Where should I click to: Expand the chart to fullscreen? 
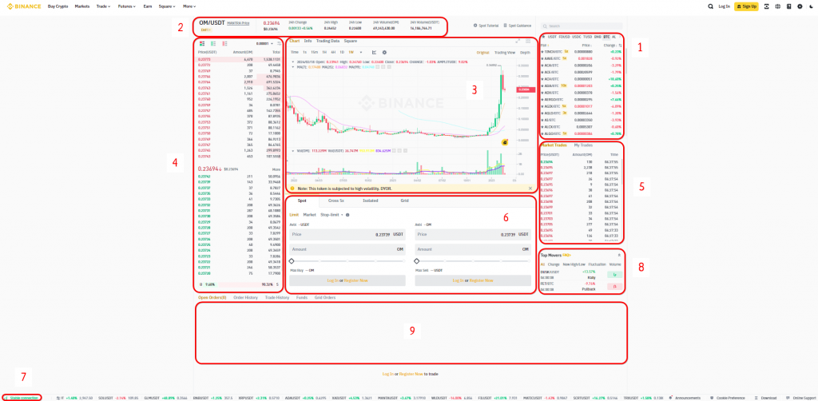pos(517,40)
